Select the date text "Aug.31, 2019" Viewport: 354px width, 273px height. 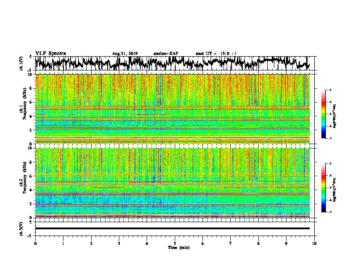[x=125, y=54]
